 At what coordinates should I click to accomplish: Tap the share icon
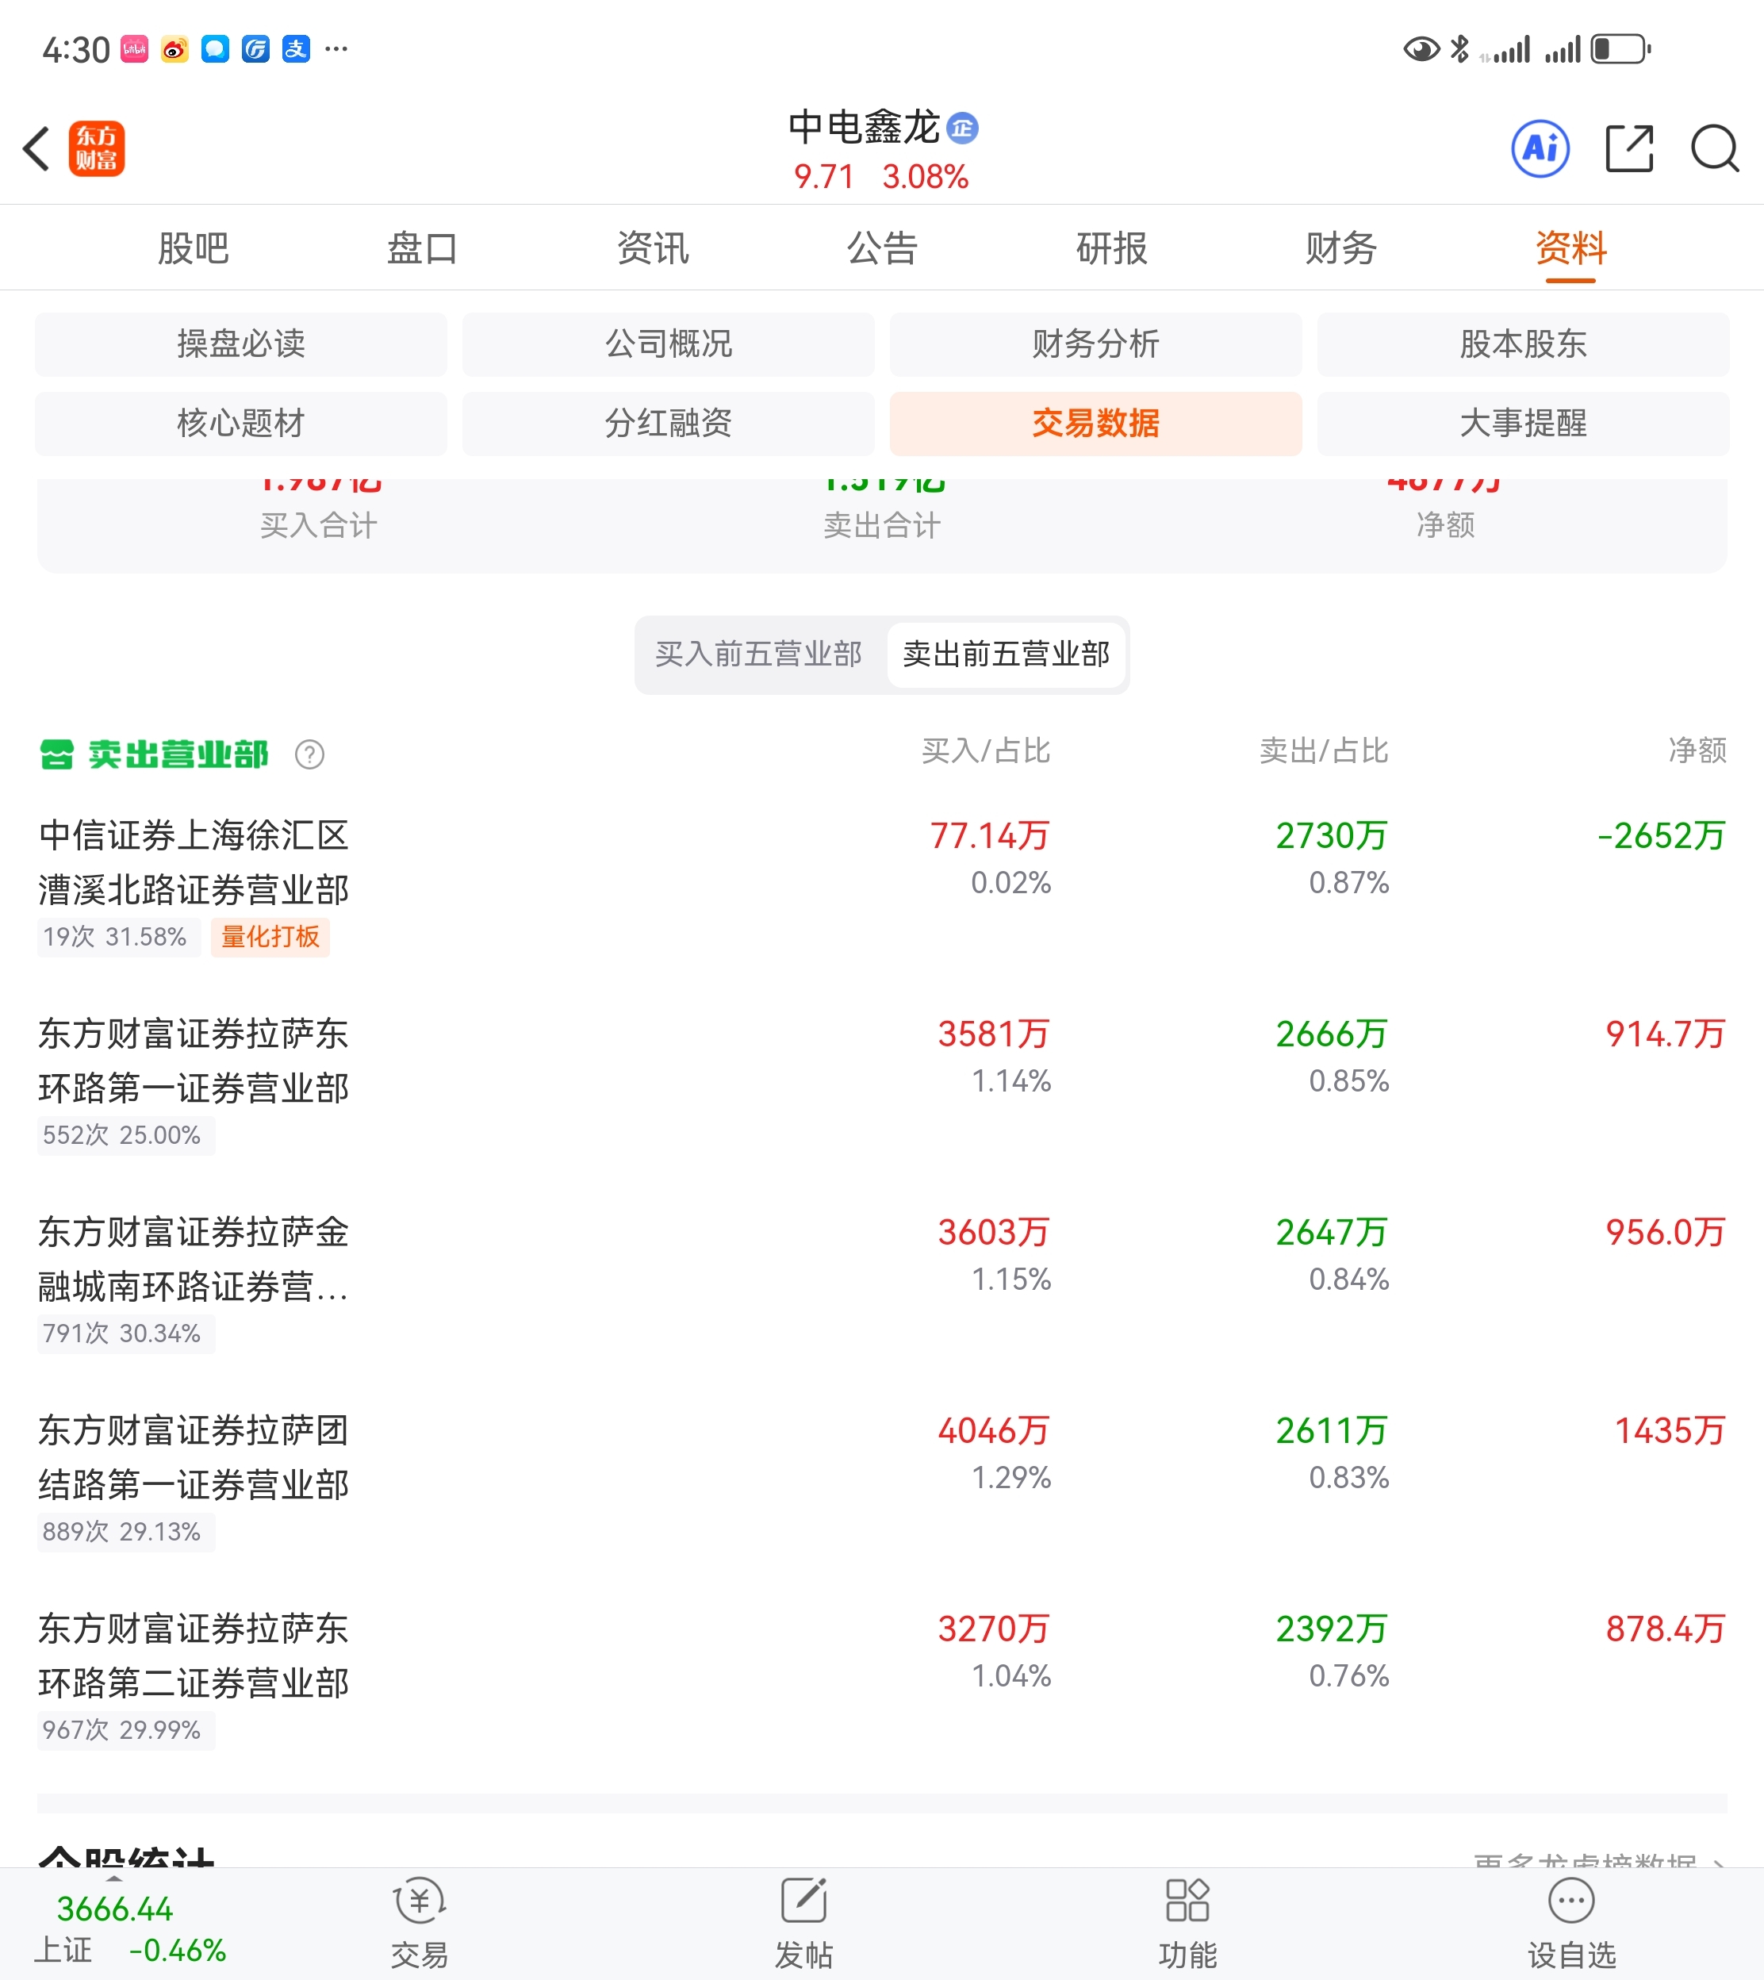pyautogui.click(x=1629, y=149)
